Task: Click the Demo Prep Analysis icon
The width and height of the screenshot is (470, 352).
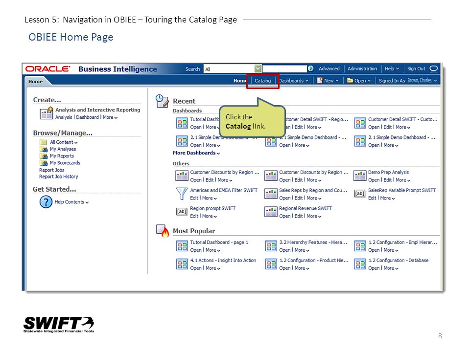Action: [x=360, y=176]
